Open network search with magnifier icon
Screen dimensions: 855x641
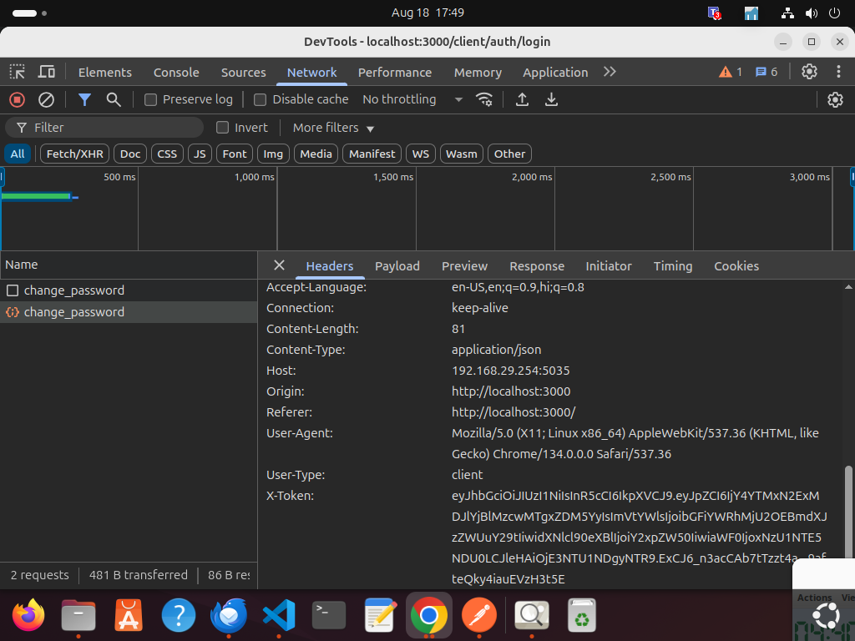click(114, 99)
